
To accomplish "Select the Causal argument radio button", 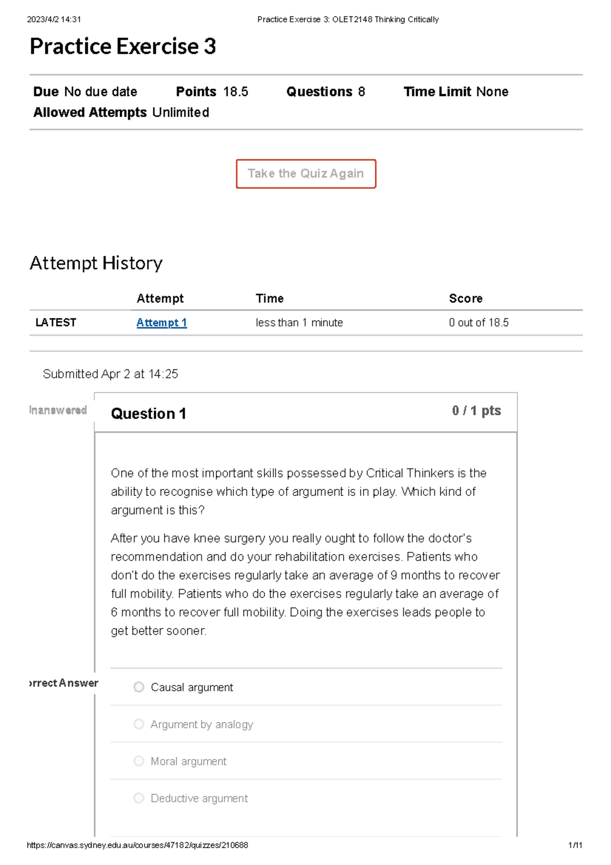I will pyautogui.click(x=139, y=687).
